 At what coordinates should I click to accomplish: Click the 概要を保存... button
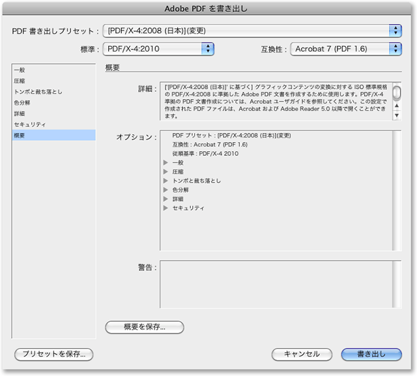pos(144,327)
